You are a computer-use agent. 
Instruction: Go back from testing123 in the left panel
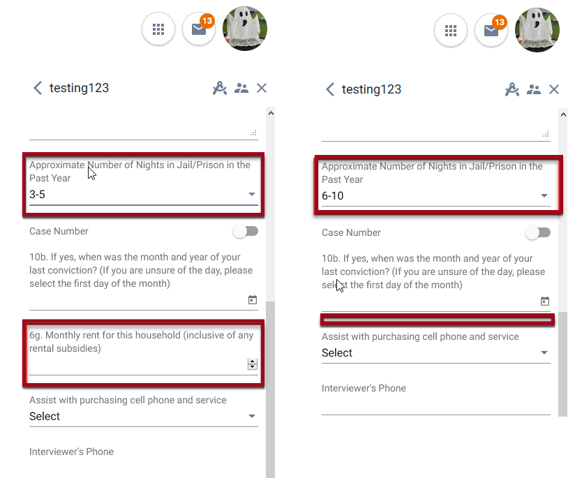(38, 88)
